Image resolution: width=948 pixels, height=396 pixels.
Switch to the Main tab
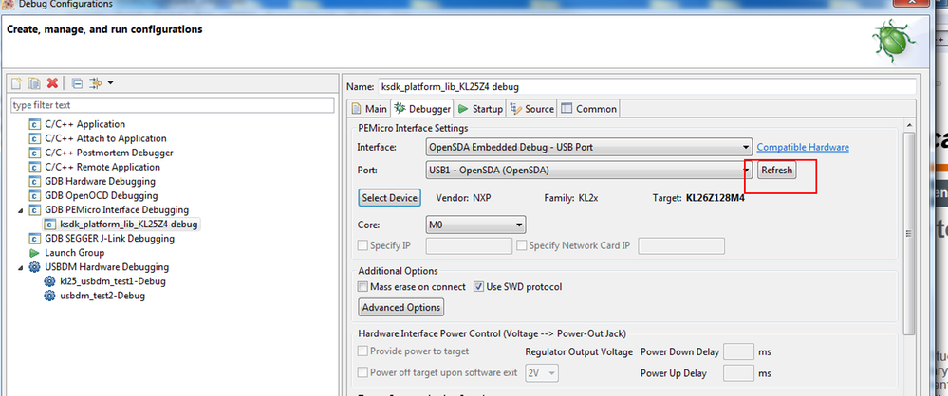370,109
